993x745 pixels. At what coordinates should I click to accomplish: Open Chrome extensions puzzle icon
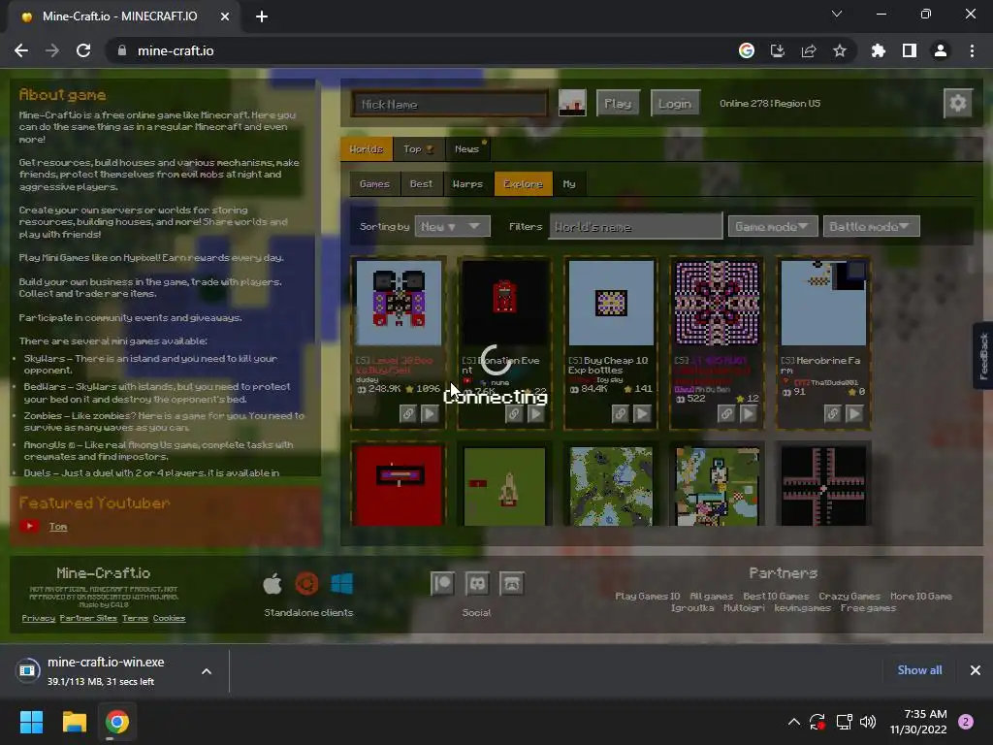(878, 50)
